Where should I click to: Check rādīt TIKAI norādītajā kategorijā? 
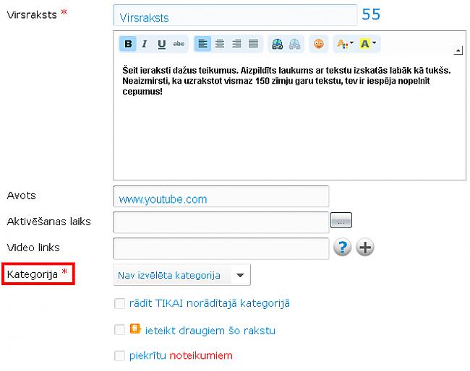(119, 303)
